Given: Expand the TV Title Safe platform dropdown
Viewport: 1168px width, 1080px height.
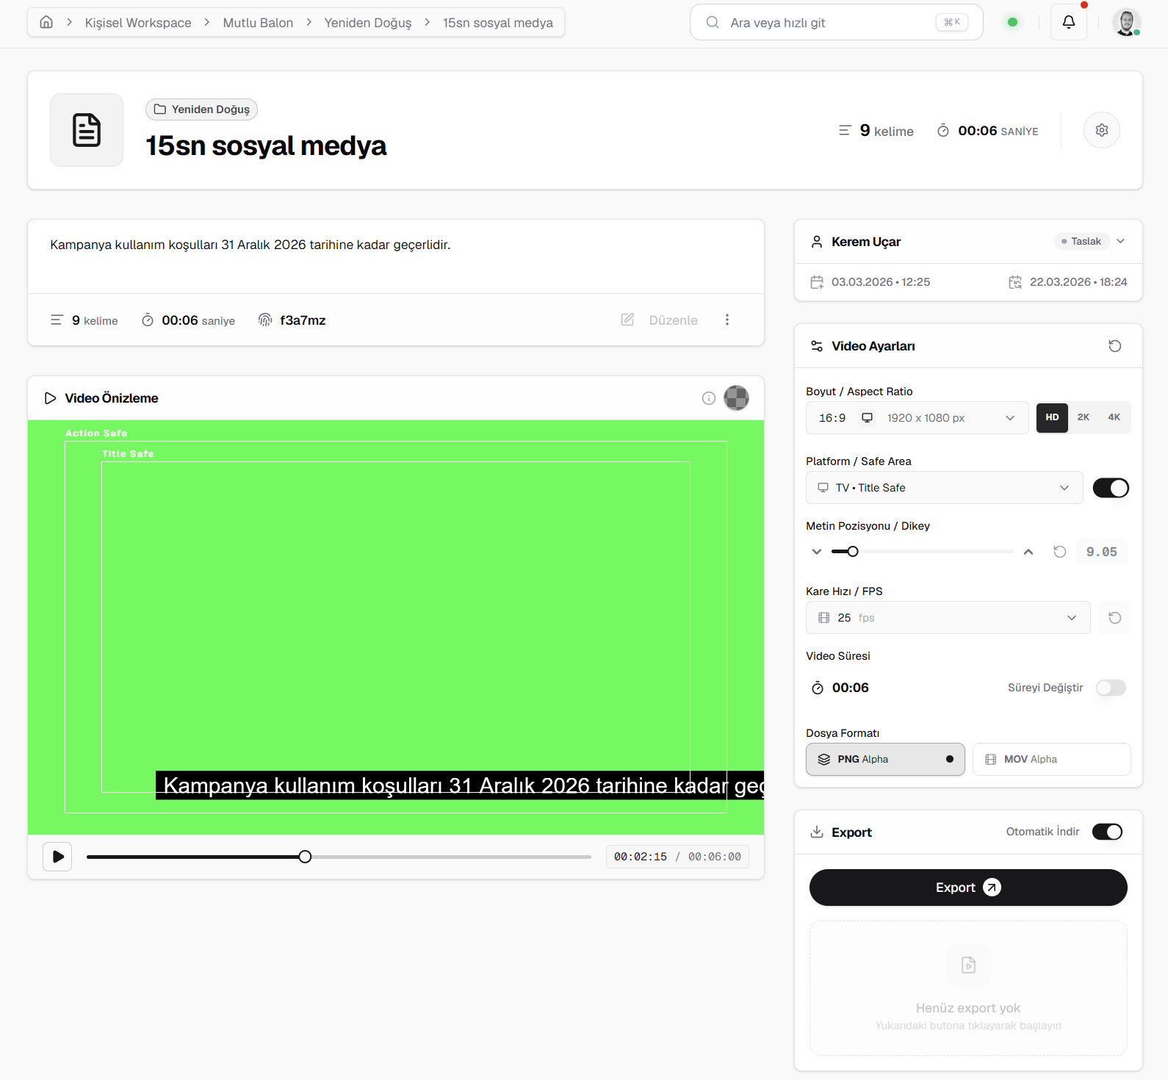Looking at the screenshot, I should pyautogui.click(x=944, y=488).
